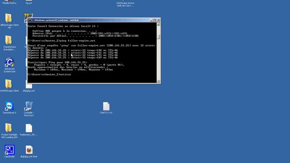290x163 pixels.
Task: Click the 'Statistiques Ping pour 208.166.55.25' line
Action: (58, 62)
